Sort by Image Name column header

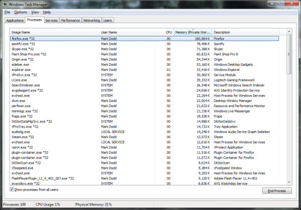tap(55, 32)
